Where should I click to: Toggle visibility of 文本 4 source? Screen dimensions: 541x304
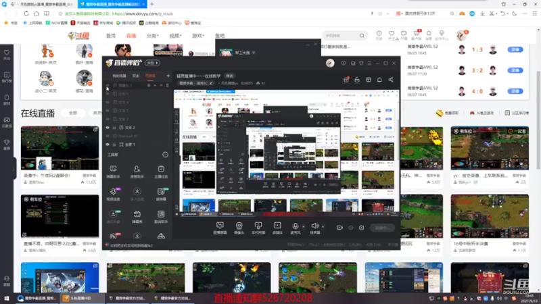pyautogui.click(x=108, y=103)
